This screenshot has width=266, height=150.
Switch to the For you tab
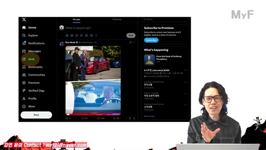click(x=76, y=20)
